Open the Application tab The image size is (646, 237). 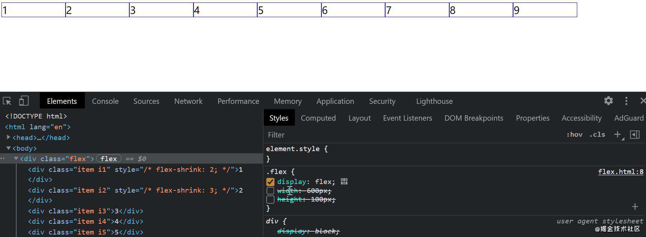tap(335, 101)
